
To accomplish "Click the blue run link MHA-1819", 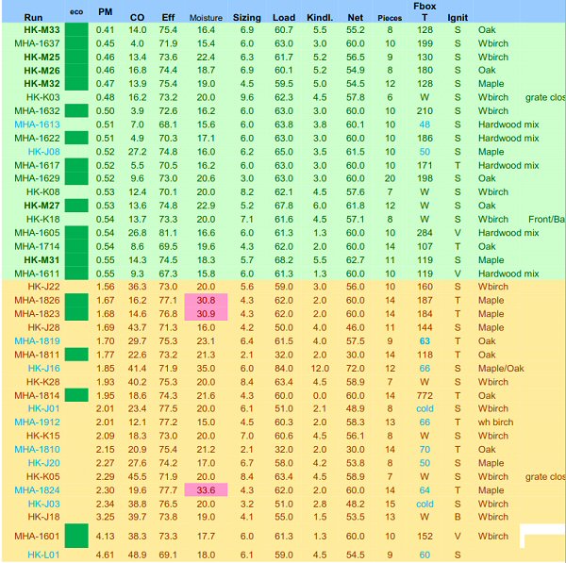I will (37, 341).
